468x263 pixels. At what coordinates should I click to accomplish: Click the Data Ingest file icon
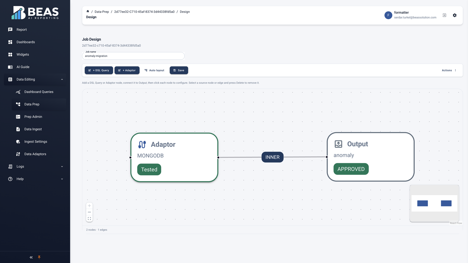[x=18, y=129]
